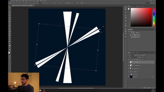This screenshot has width=164, height=92.
Task: Pick a color in the color field
Action: pyautogui.click(x=141, y=17)
